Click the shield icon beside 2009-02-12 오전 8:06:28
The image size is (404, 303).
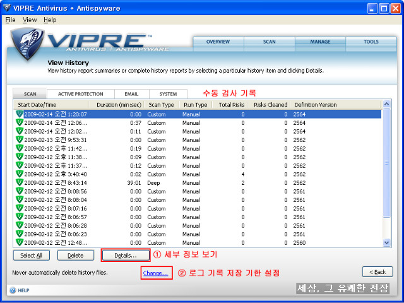click(x=20, y=225)
